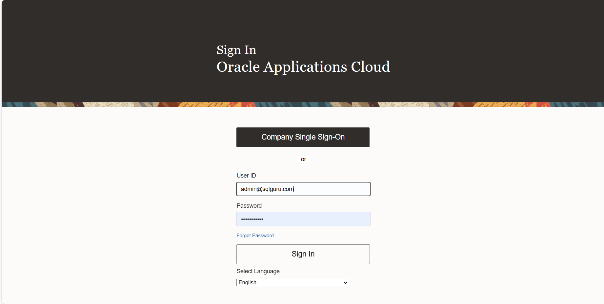The image size is (604, 304).
Task: Open the Forgot Password link
Action: pyautogui.click(x=255, y=236)
